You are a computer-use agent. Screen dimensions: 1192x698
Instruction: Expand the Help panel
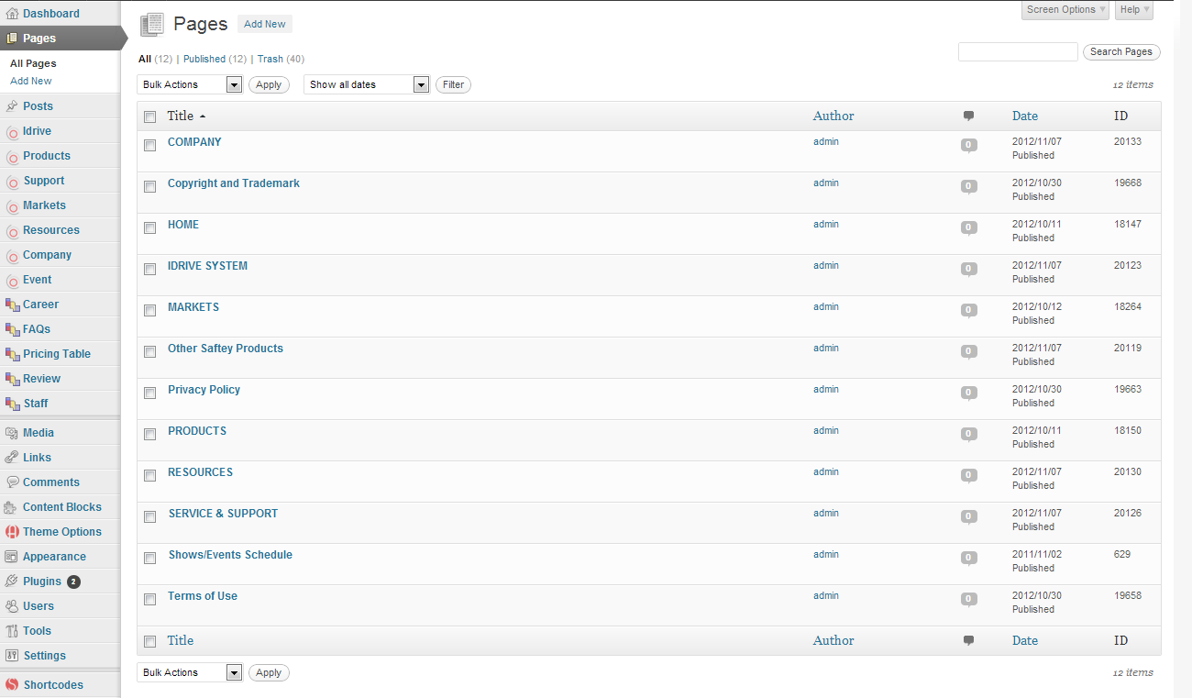[x=1134, y=10]
